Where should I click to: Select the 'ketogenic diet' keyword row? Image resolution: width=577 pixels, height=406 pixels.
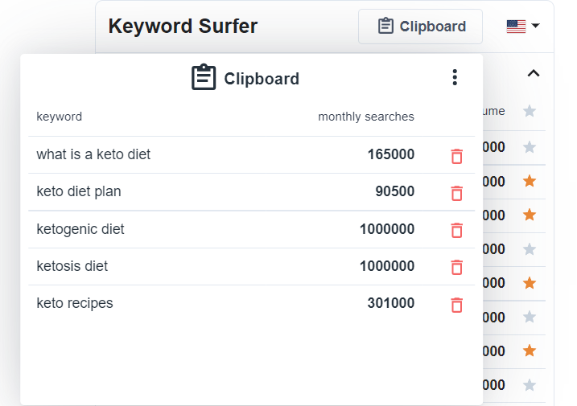point(251,229)
